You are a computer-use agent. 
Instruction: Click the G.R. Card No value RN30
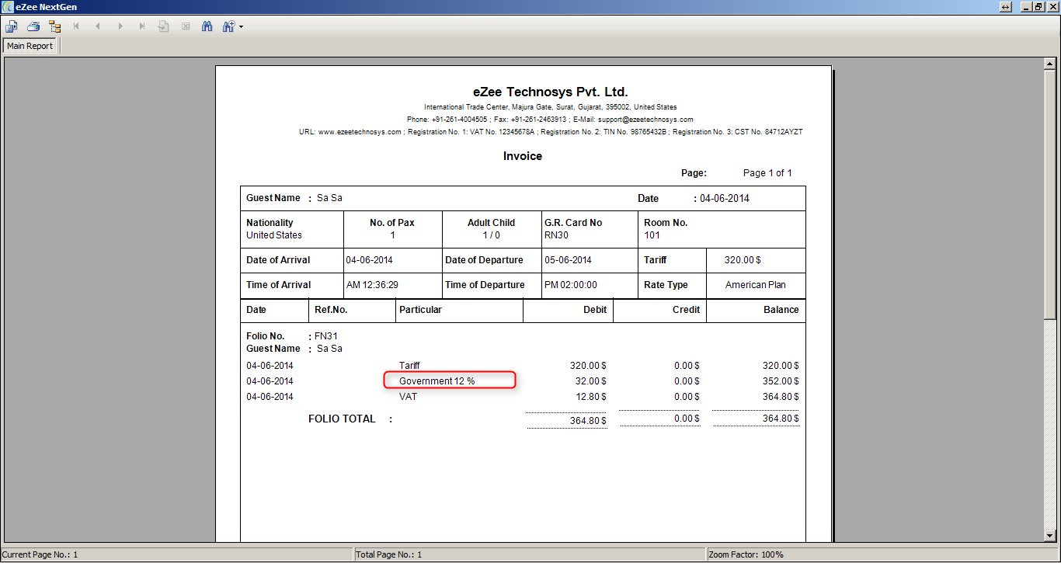pos(557,235)
